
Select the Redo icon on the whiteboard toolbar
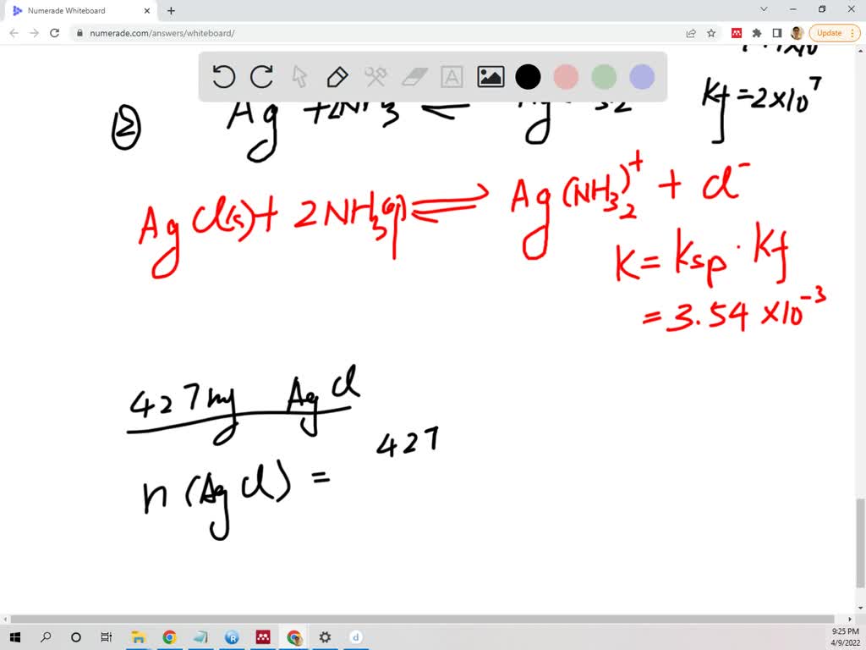tap(261, 76)
